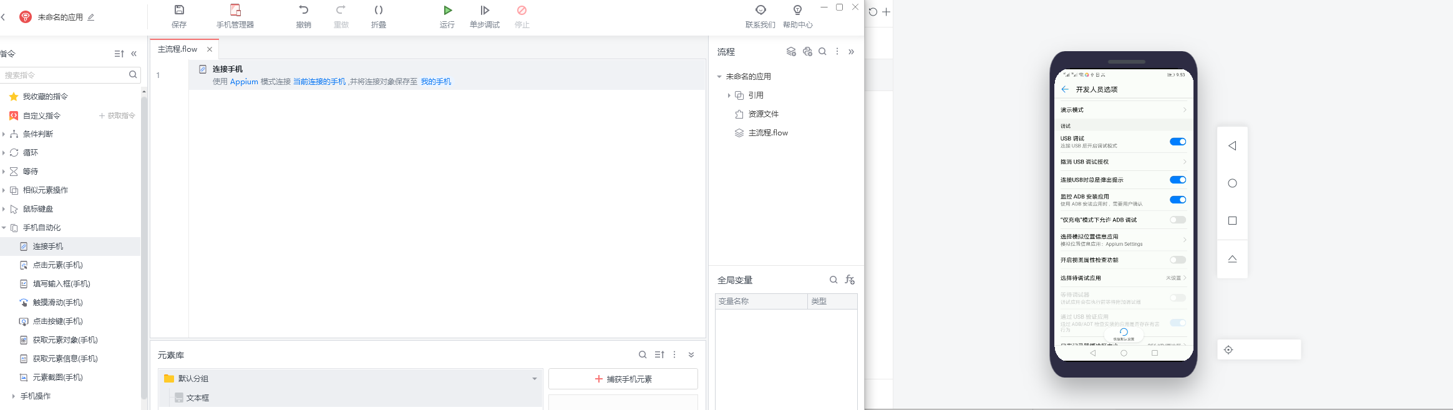
Task: Click the search icon in 流程 panel
Action: coord(823,52)
